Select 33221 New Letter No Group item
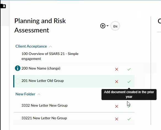The image size is (161, 130). 44,118
